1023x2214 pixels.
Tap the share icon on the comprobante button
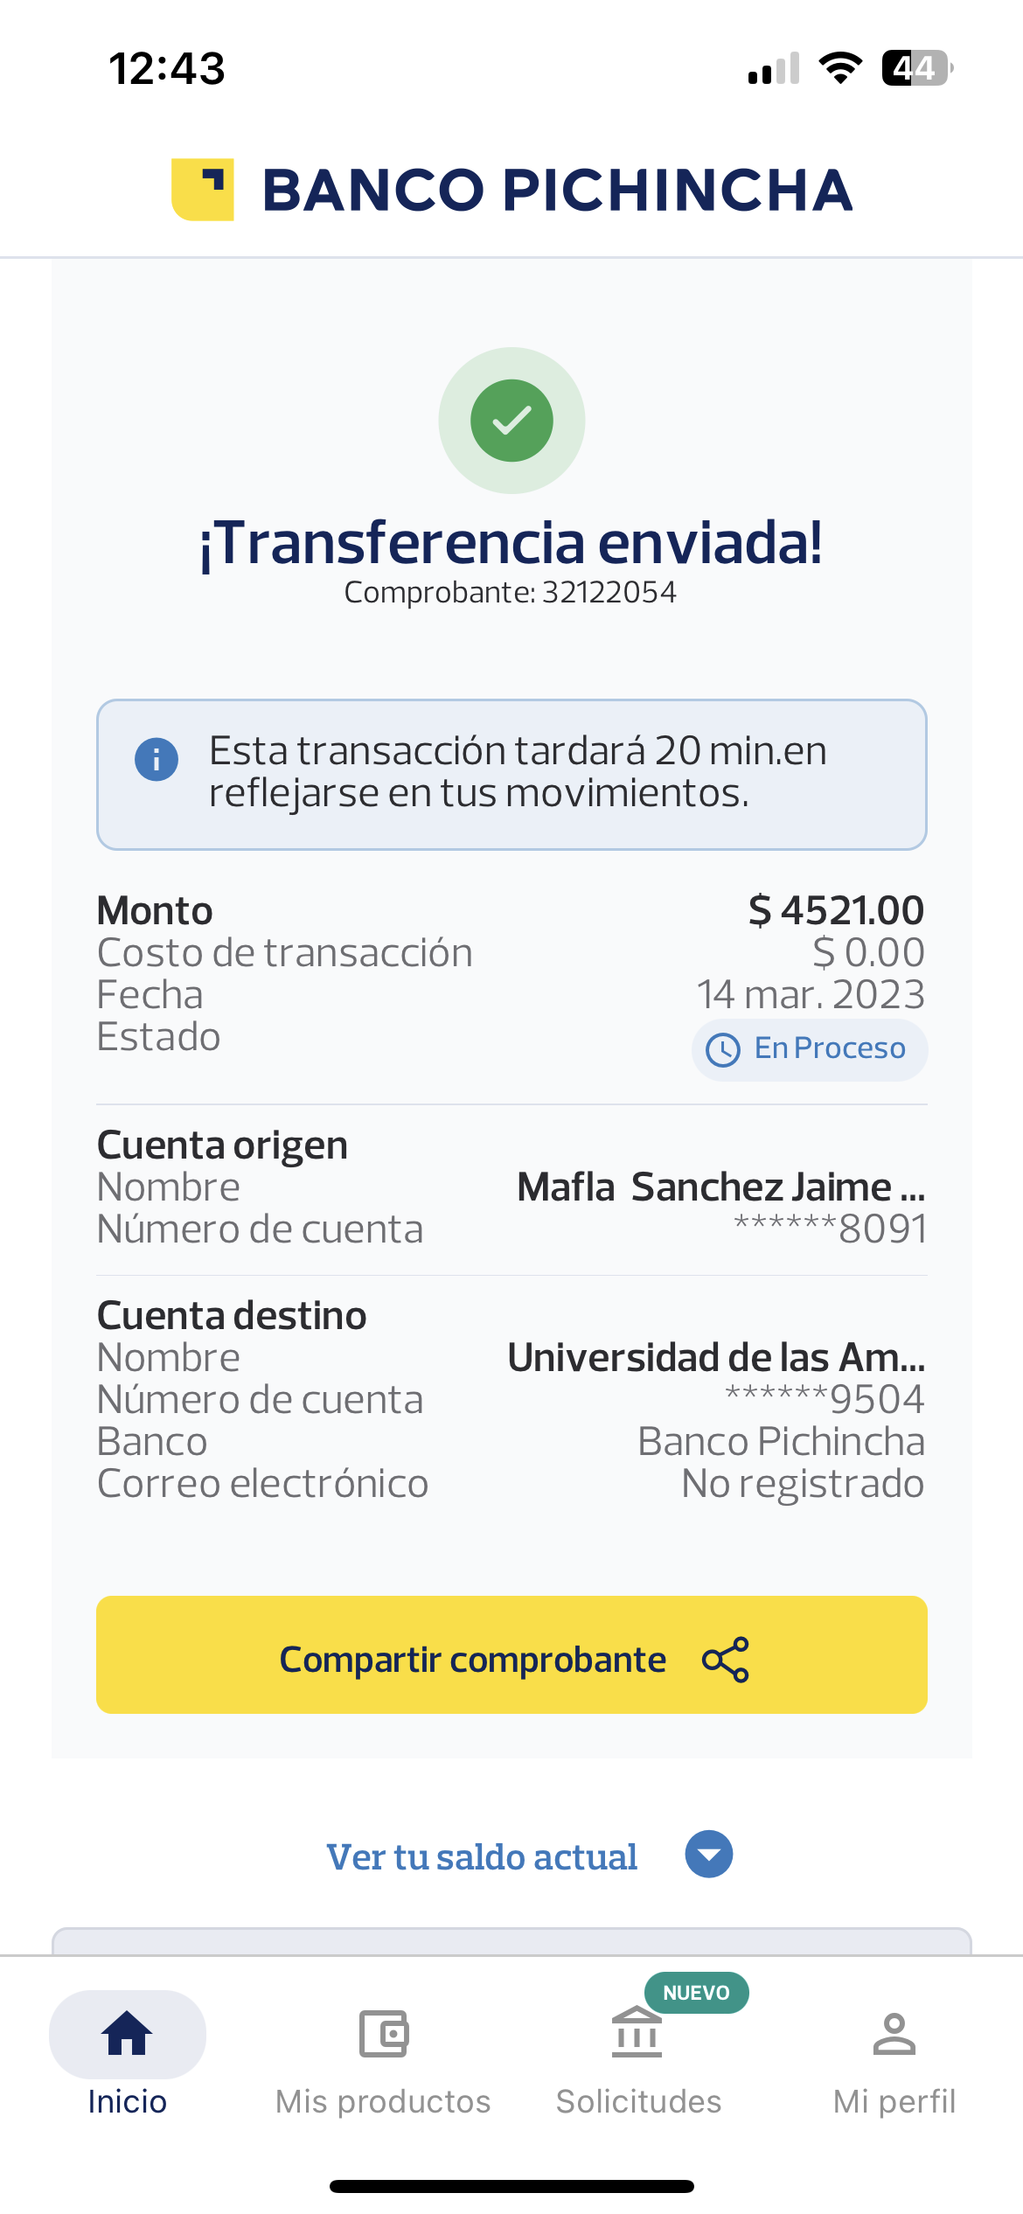(x=726, y=1659)
